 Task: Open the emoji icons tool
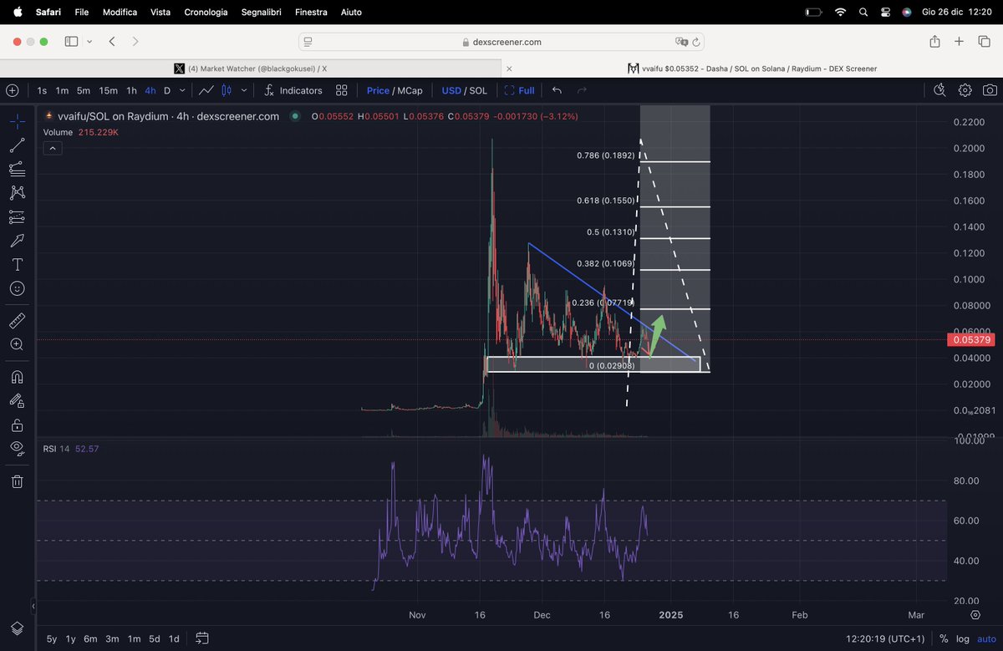(x=17, y=288)
